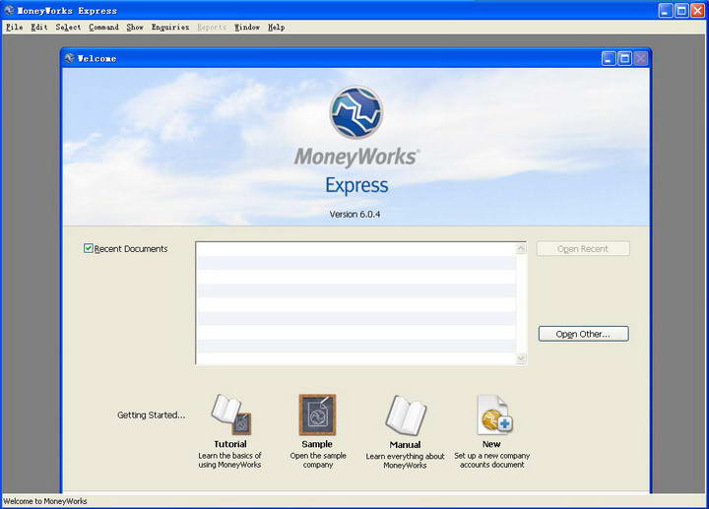
Task: Click the 'Version 6.0.4' text
Action: [x=354, y=215]
